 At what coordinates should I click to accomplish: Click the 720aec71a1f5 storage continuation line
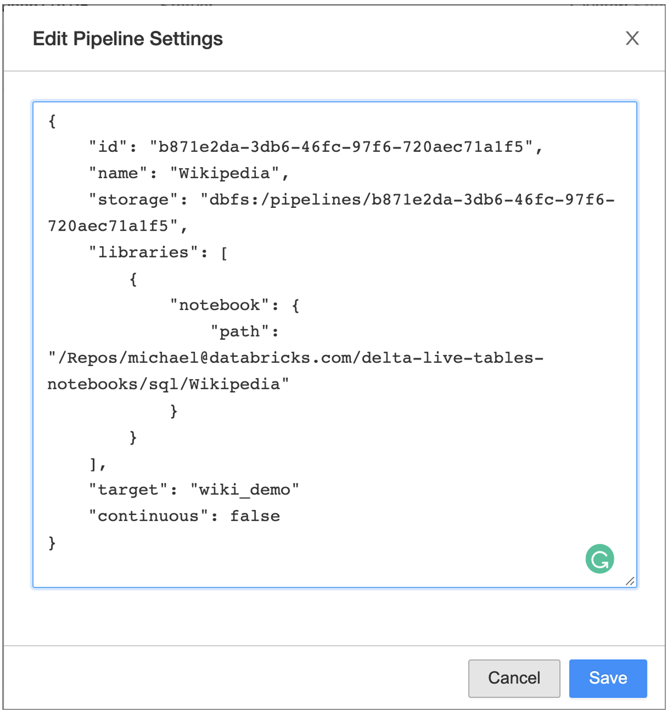pos(118,226)
